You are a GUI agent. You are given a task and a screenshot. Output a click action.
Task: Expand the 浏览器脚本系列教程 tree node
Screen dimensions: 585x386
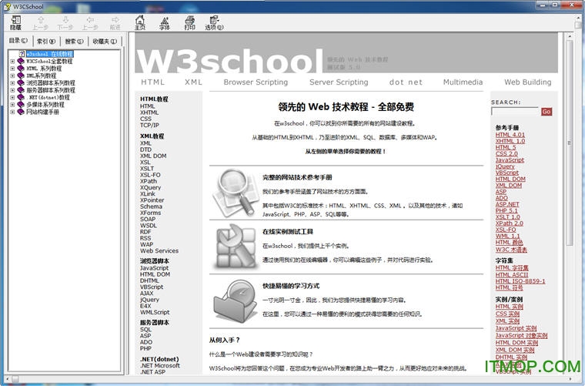pyautogui.click(x=12, y=83)
